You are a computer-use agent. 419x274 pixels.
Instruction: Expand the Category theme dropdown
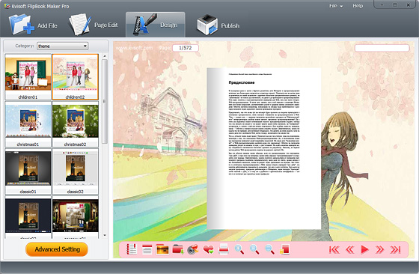[63, 46]
